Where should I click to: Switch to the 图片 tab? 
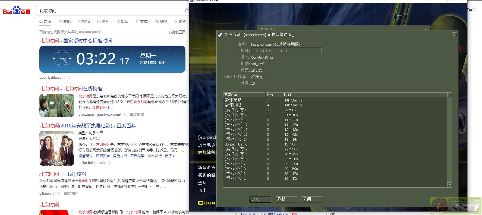103,21
